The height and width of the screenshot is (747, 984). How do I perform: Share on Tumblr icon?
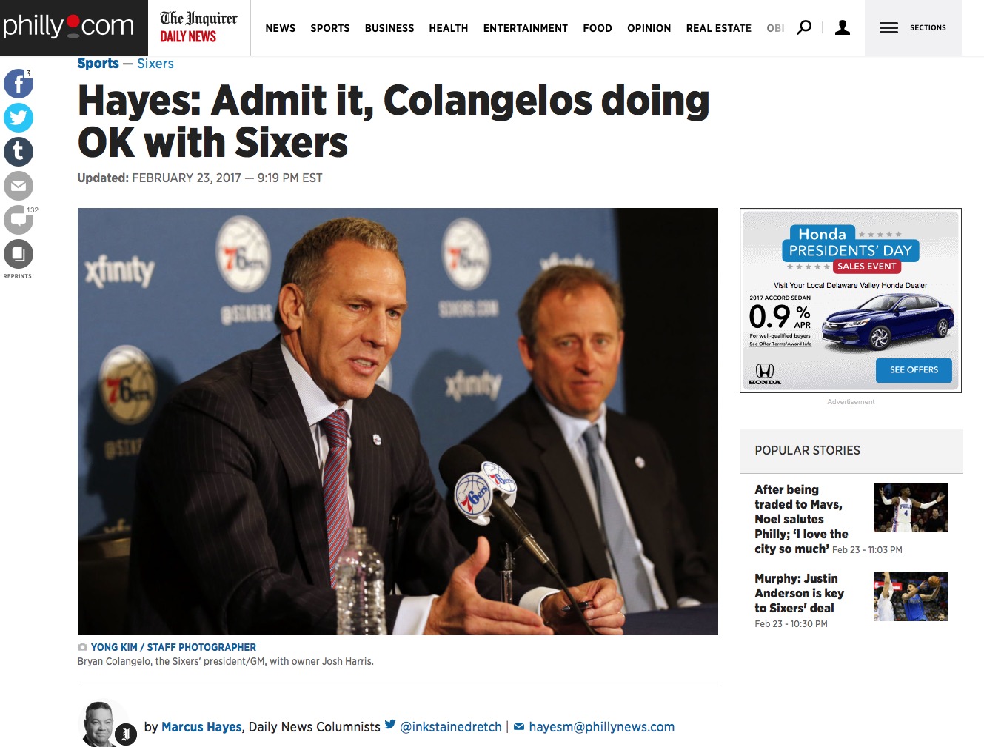pyautogui.click(x=19, y=152)
